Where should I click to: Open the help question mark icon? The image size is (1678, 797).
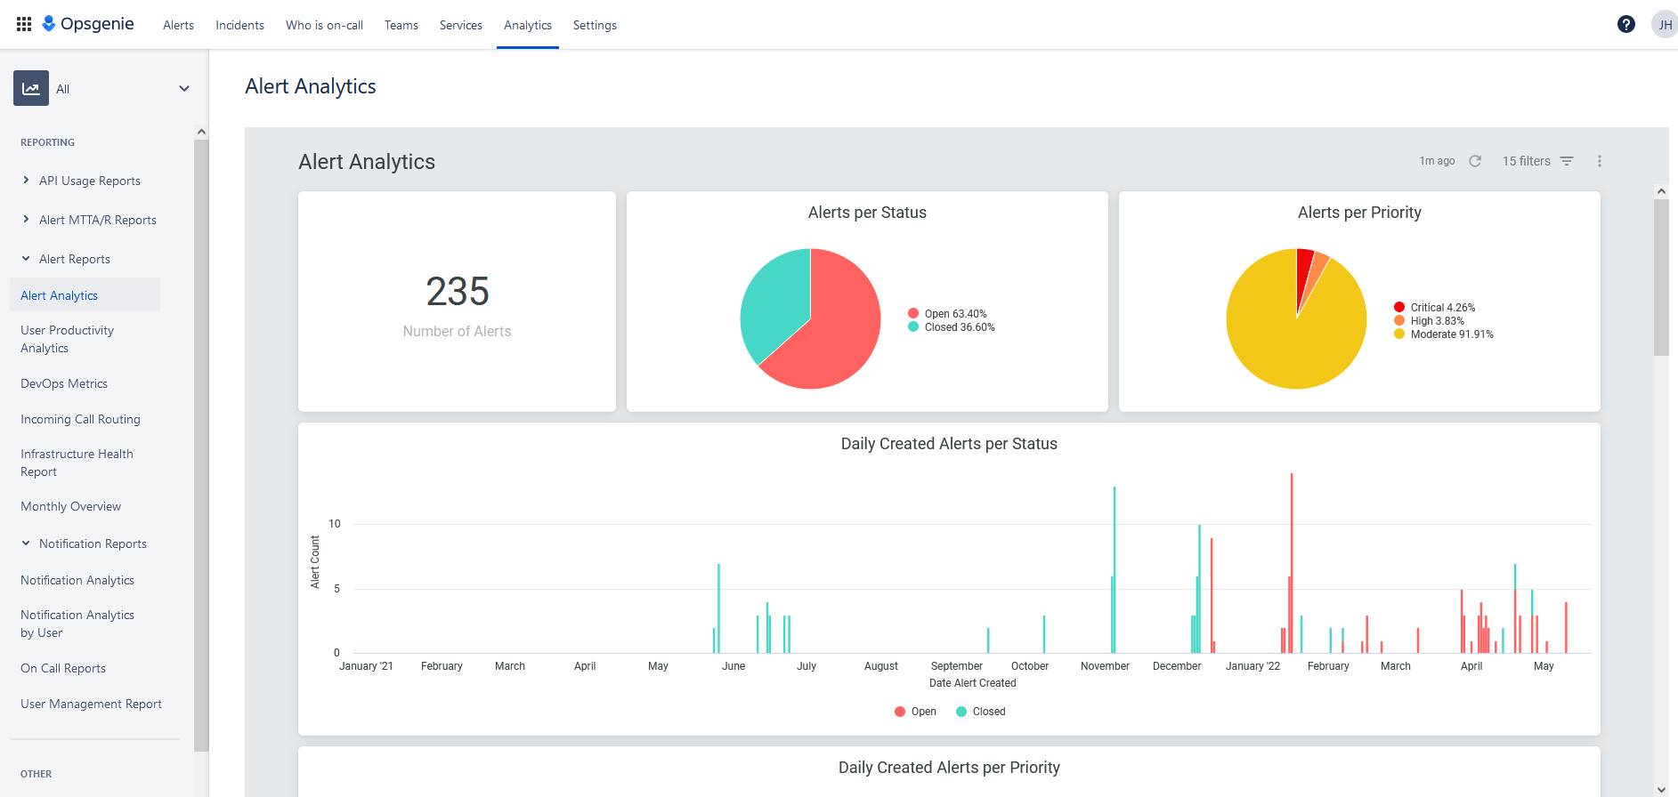pos(1625,24)
